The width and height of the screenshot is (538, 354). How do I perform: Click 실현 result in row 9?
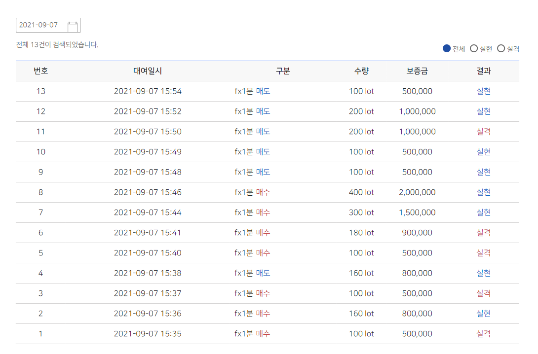pyautogui.click(x=484, y=172)
